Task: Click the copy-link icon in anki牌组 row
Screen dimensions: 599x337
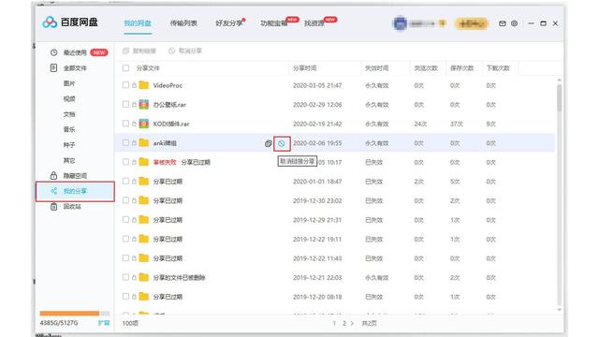Action: point(269,143)
